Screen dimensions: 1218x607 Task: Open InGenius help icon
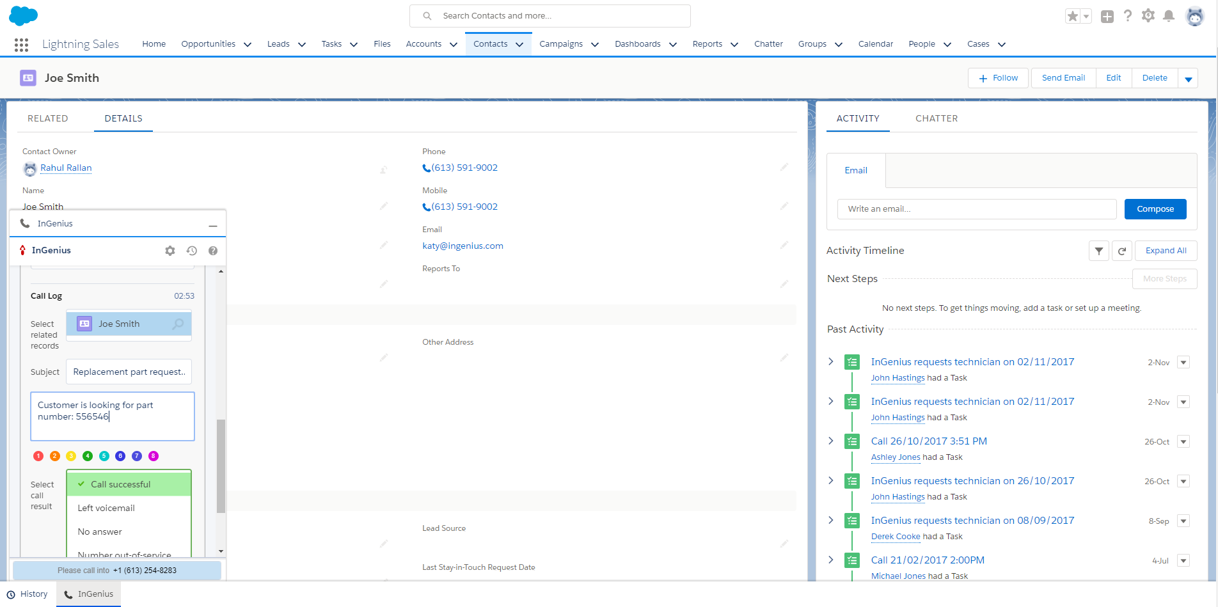[x=213, y=251]
